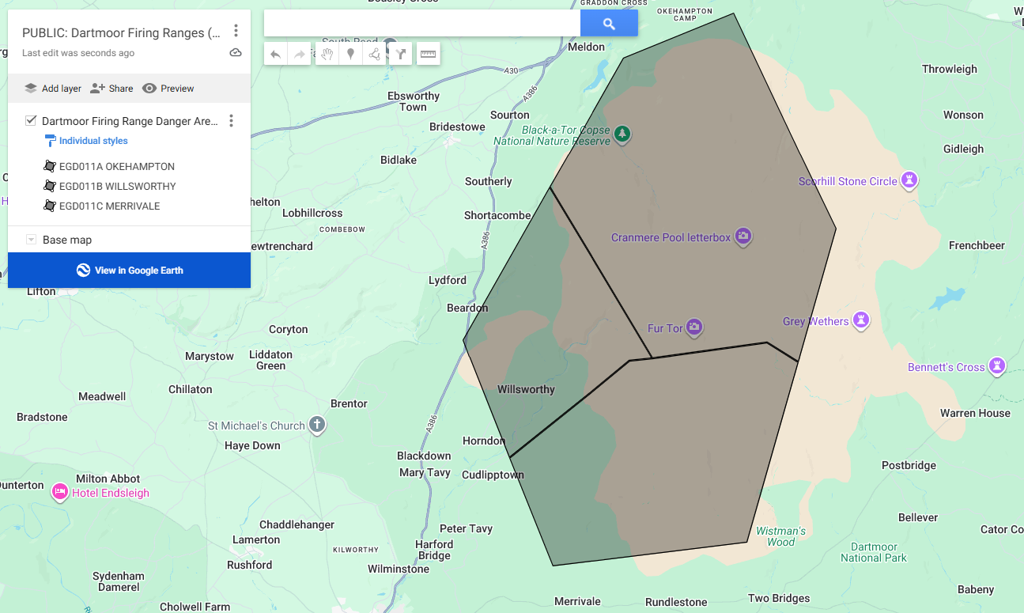The height and width of the screenshot is (613, 1024).
Task: Click the map title text
Action: (122, 33)
